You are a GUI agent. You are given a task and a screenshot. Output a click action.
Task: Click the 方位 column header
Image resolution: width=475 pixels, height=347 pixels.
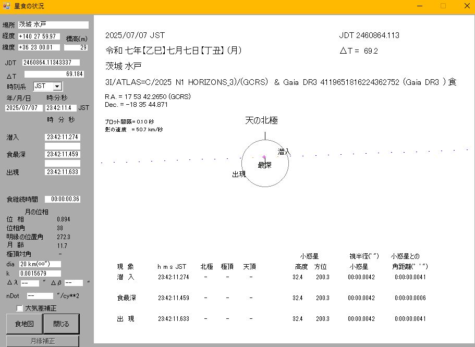tap(321, 267)
